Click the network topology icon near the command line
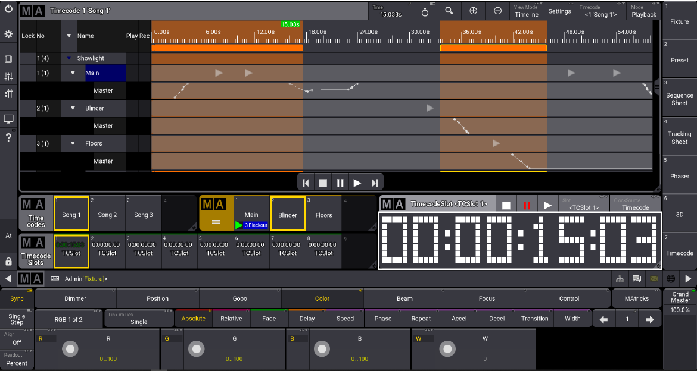The image size is (697, 371). 620,279
